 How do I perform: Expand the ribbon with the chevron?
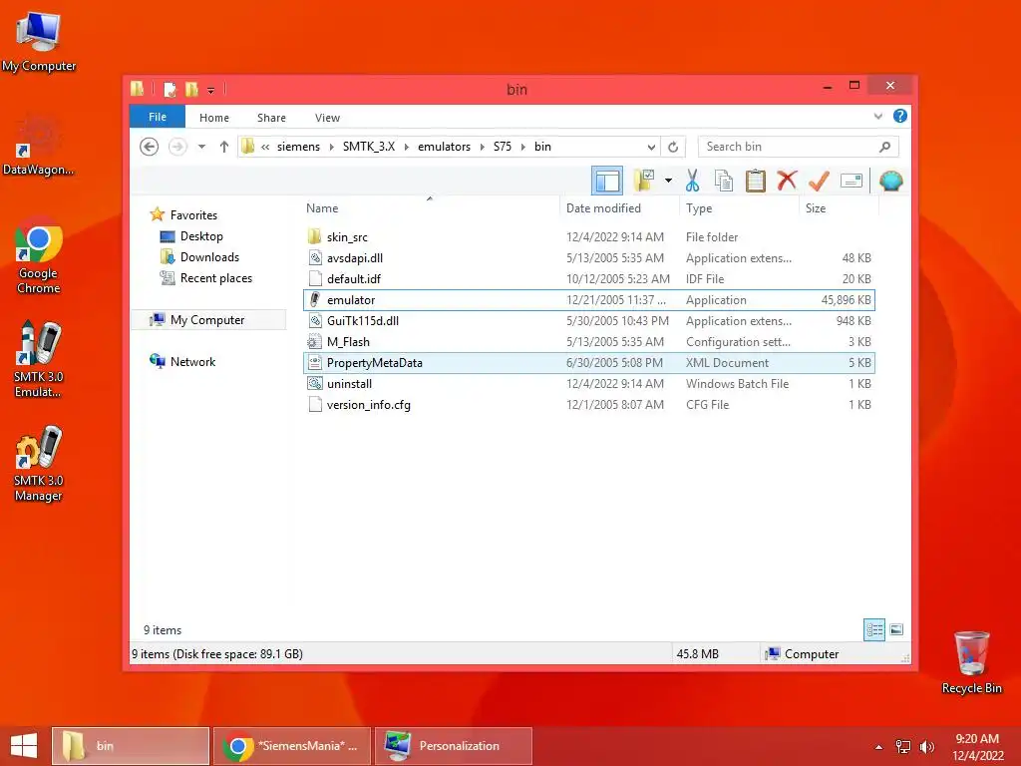click(878, 117)
